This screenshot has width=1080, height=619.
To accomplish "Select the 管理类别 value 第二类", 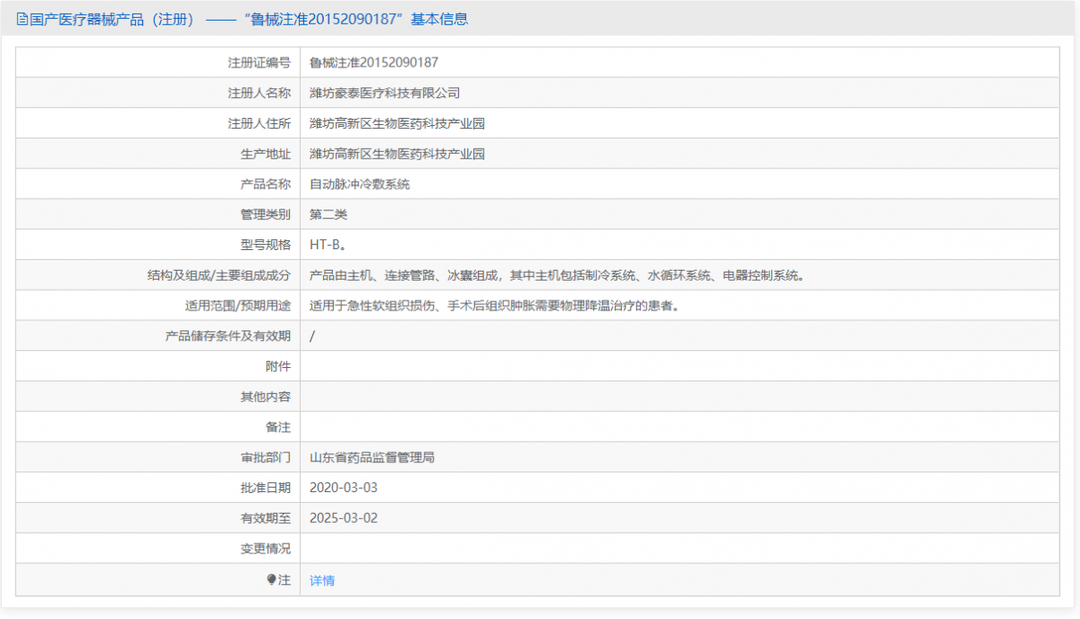I will coord(328,214).
